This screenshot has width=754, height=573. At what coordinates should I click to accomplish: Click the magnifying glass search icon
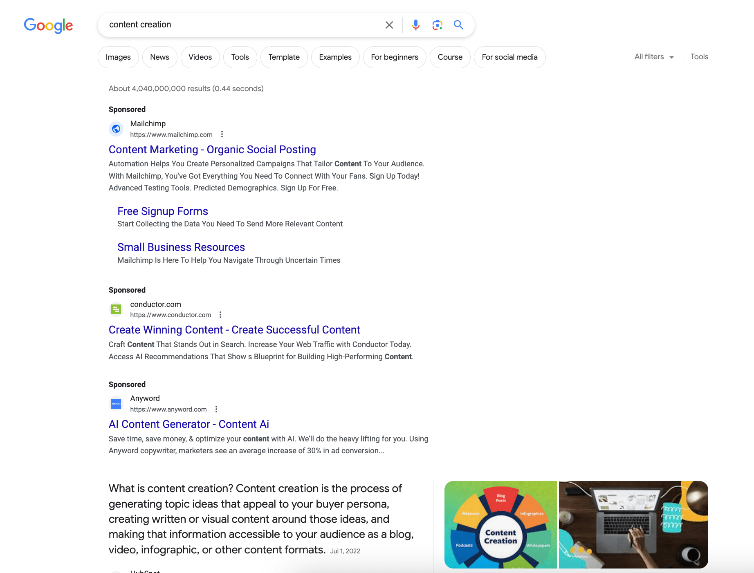(458, 25)
